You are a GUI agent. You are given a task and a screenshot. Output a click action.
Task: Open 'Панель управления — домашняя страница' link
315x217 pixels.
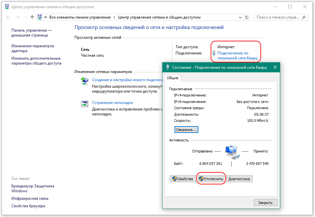(x=32, y=33)
